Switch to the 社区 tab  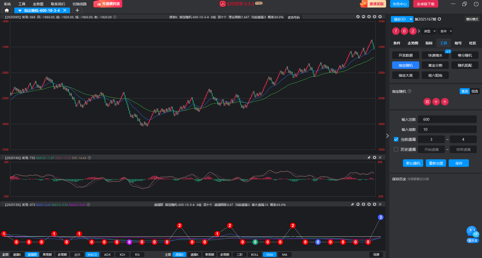473,43
